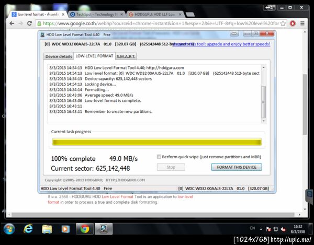
Task: Close the 'low level format' Chrome tab
Action: [x=63, y=15]
